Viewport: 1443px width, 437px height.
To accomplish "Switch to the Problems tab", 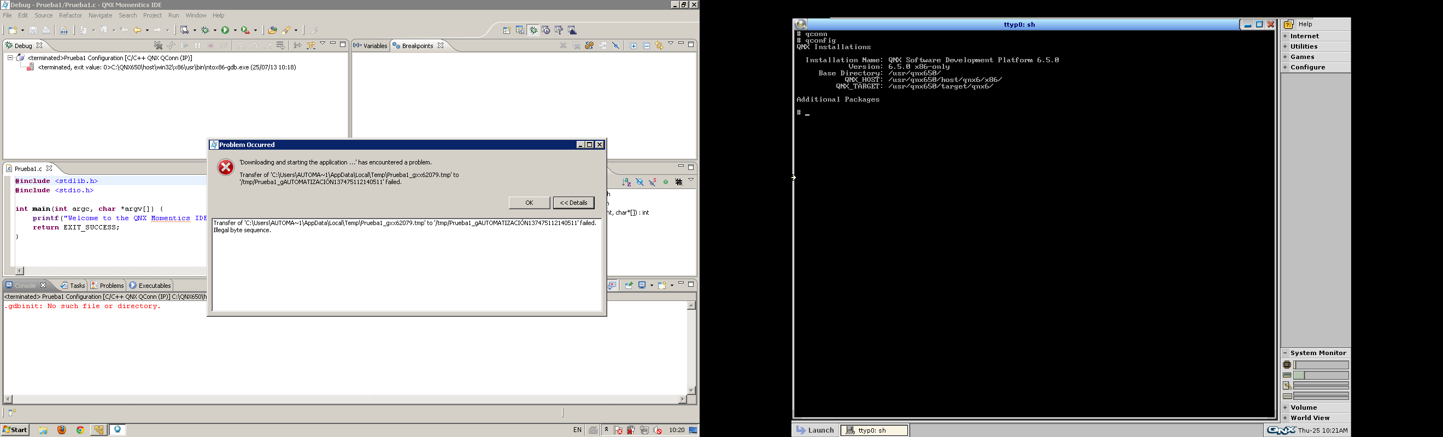I will click(x=107, y=285).
